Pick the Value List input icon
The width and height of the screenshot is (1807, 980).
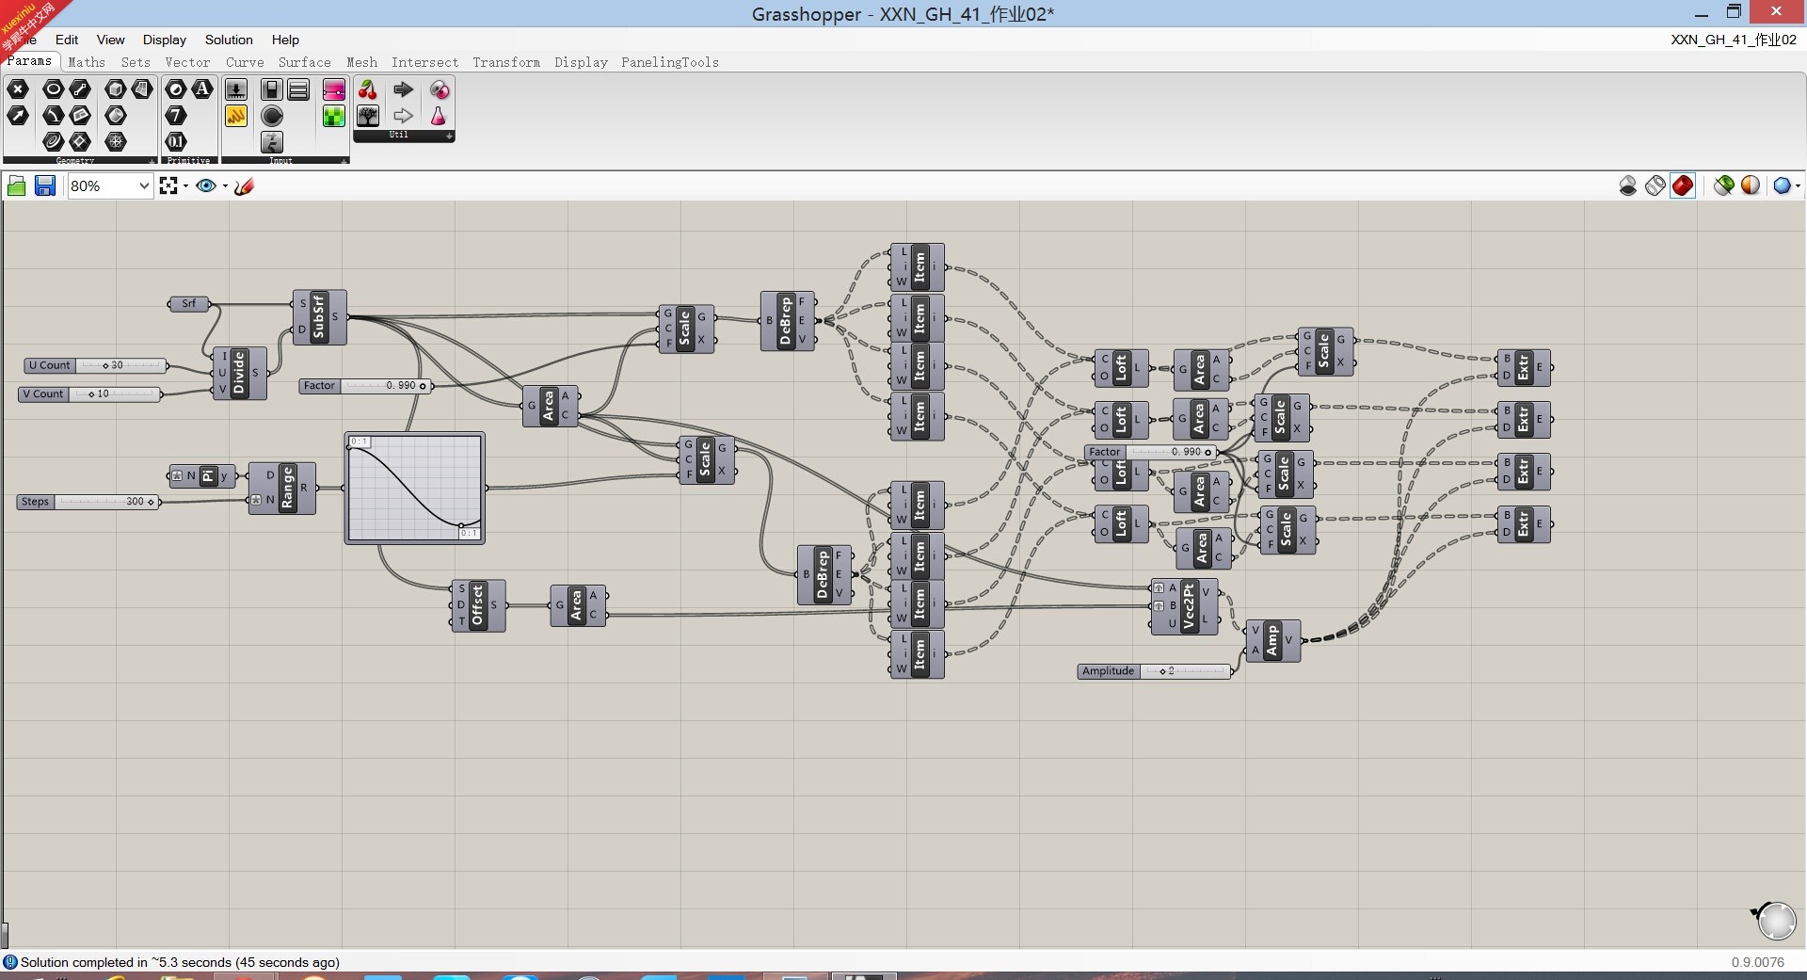click(x=298, y=89)
